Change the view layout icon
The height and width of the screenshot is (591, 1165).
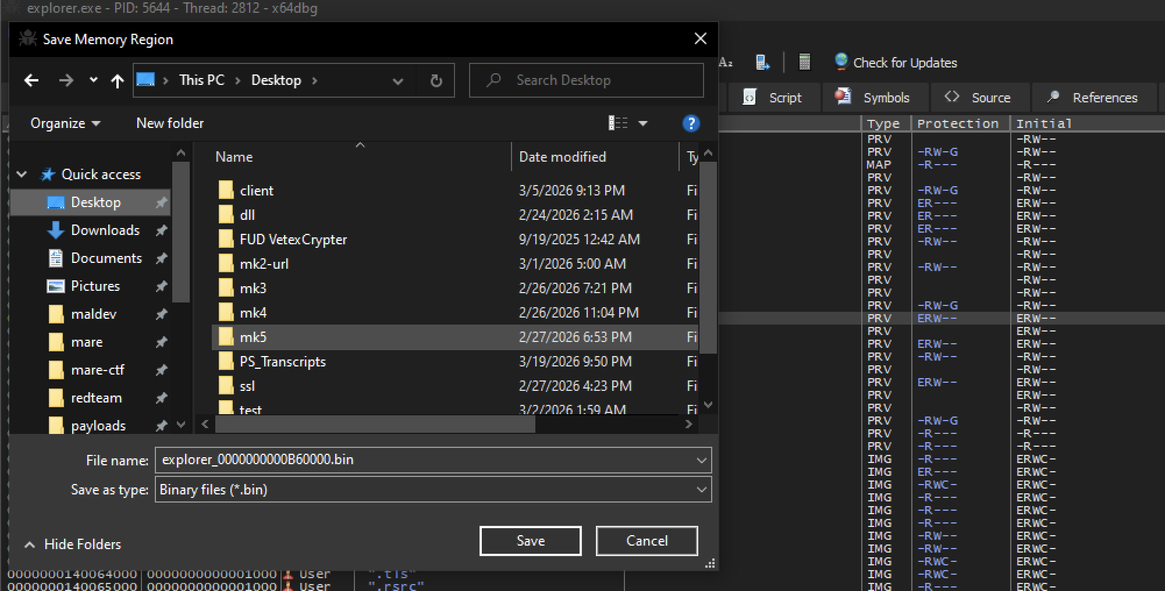pyautogui.click(x=618, y=123)
